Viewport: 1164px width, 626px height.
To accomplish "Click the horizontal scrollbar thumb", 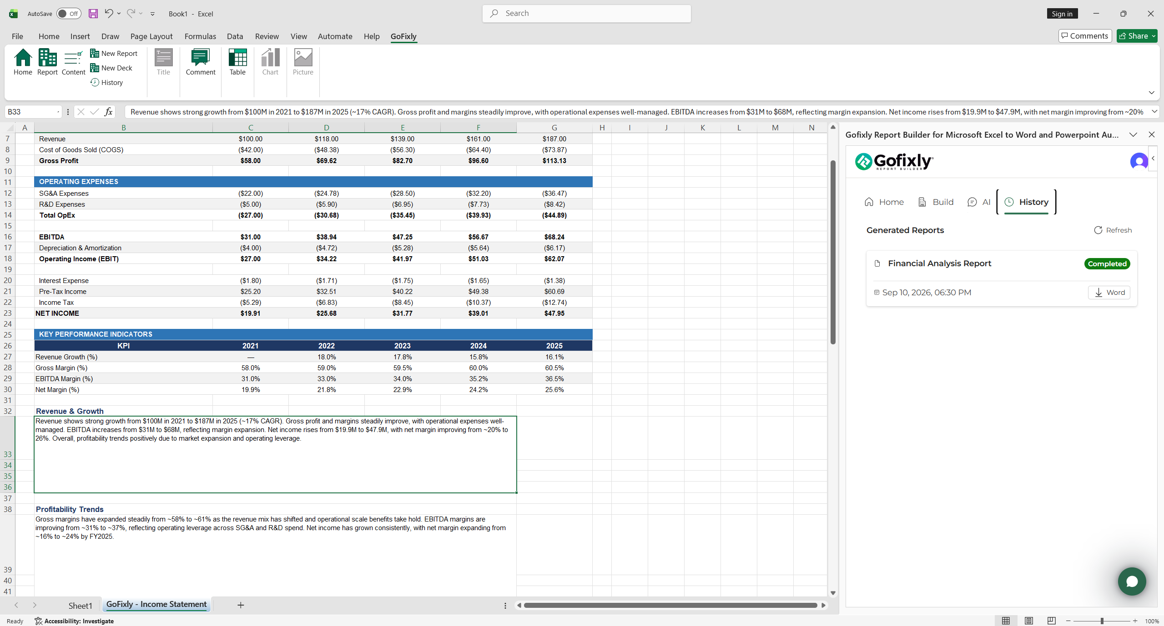I will click(670, 605).
